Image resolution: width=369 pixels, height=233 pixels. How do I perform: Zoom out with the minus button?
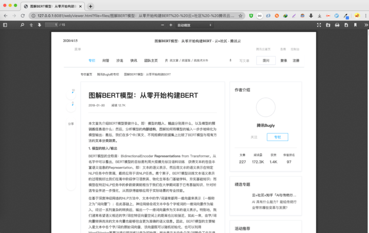pos(162,25)
